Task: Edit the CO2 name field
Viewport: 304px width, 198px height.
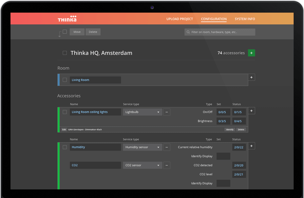Action: coord(95,165)
